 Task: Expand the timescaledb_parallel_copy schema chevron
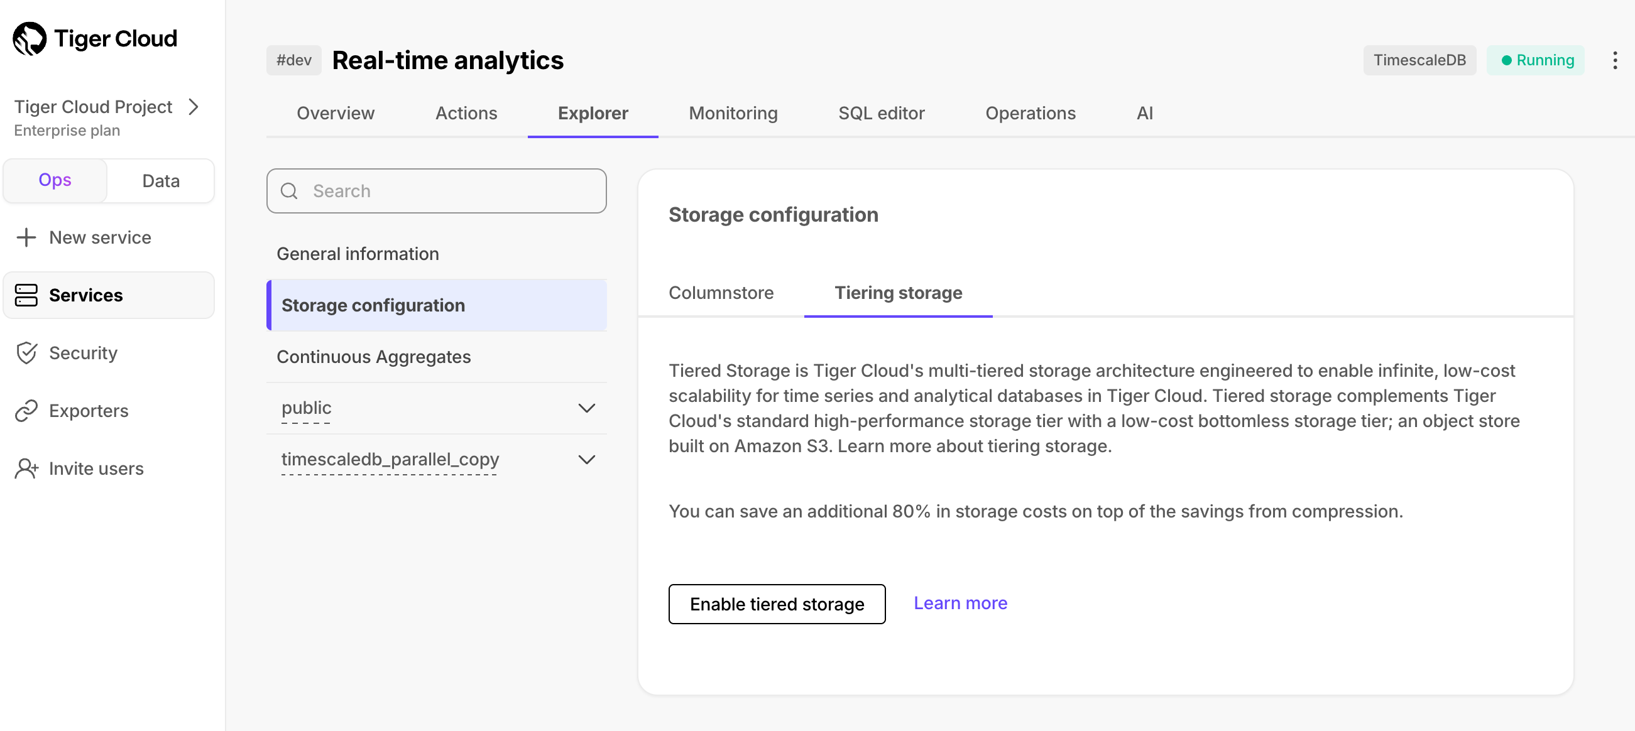[x=586, y=460]
